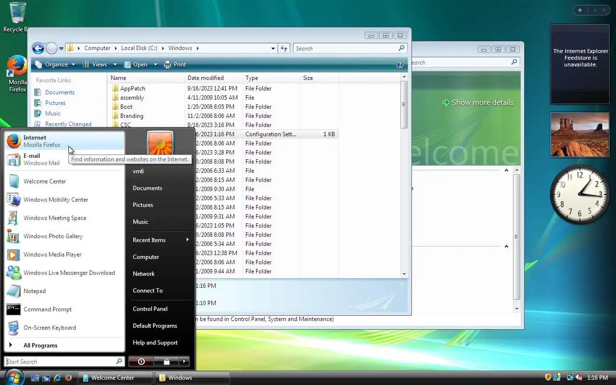Click Print in Explorer toolbar
616x385 pixels.
175,64
